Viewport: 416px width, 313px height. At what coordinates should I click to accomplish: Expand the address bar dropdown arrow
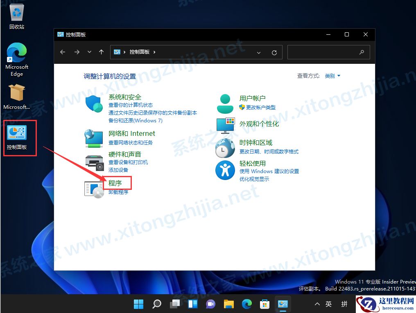point(259,52)
